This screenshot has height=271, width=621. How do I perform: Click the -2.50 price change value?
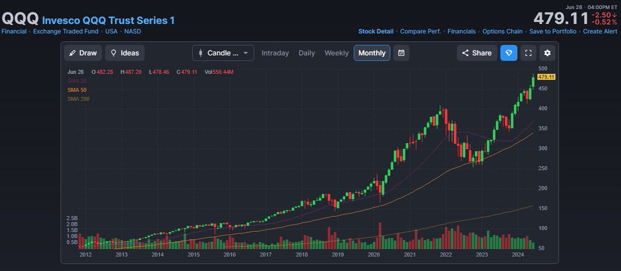(x=604, y=15)
